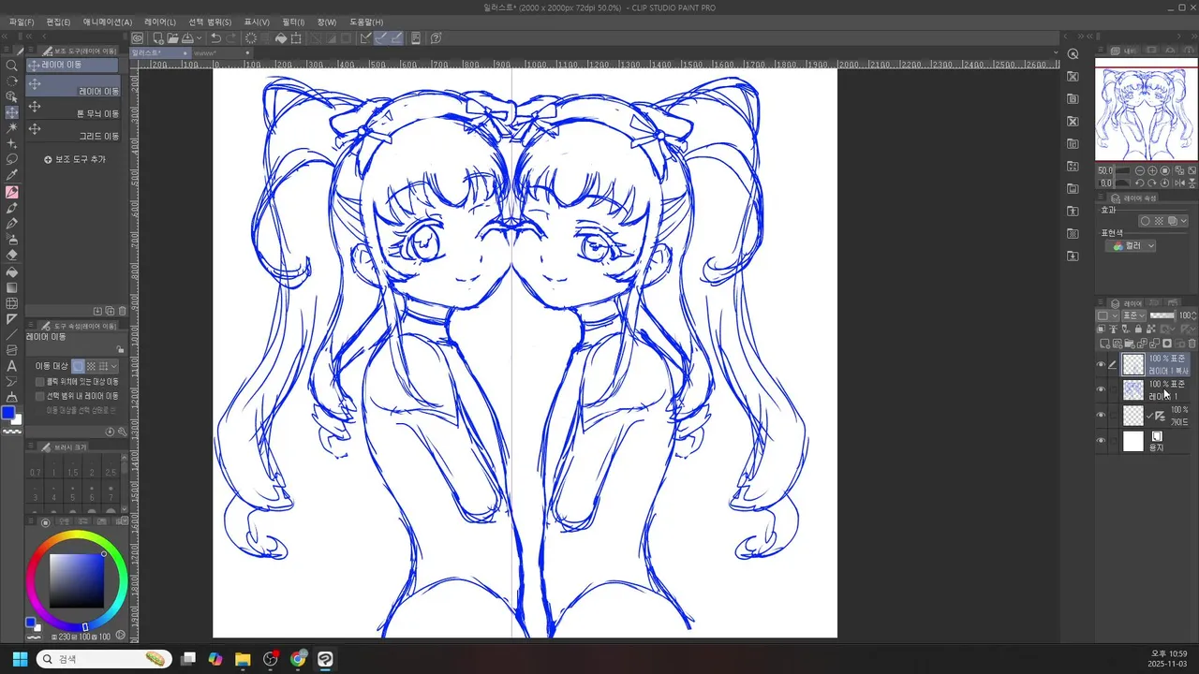Click the layer opacity slider
Image resolution: width=1199 pixels, height=674 pixels.
pos(1162,315)
